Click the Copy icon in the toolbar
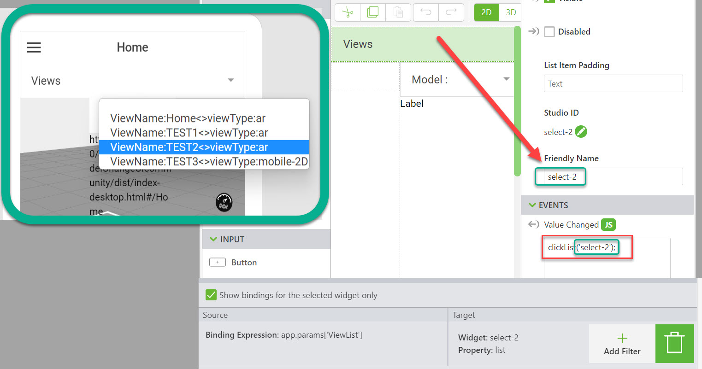 pyautogui.click(x=372, y=12)
